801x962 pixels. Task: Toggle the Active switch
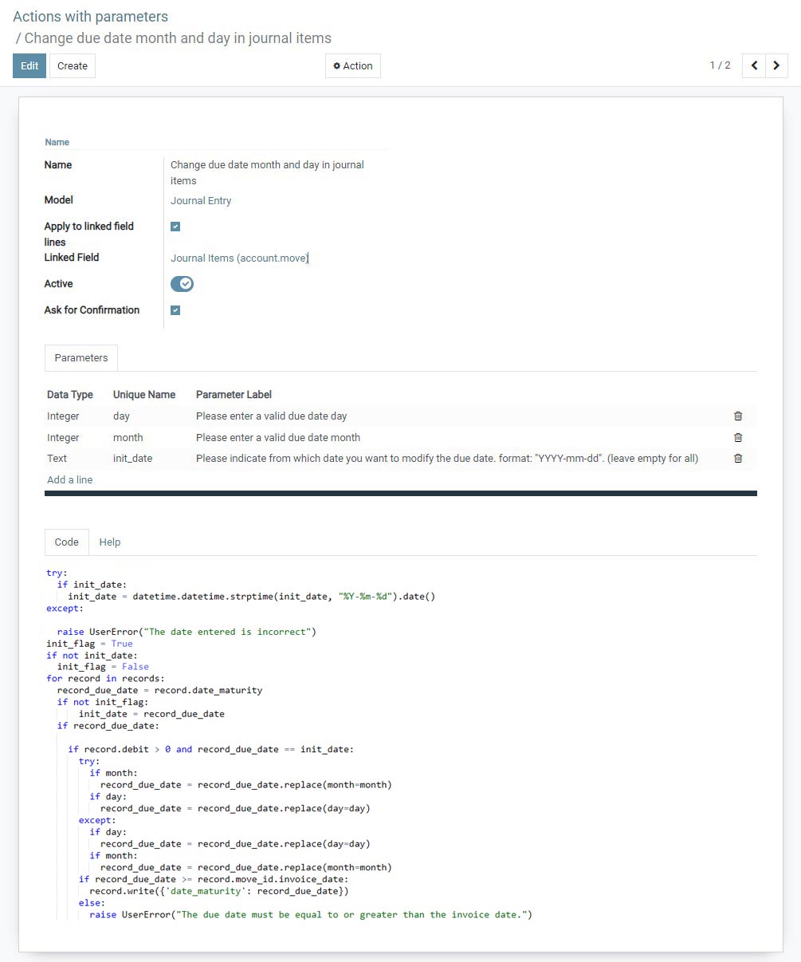click(182, 284)
